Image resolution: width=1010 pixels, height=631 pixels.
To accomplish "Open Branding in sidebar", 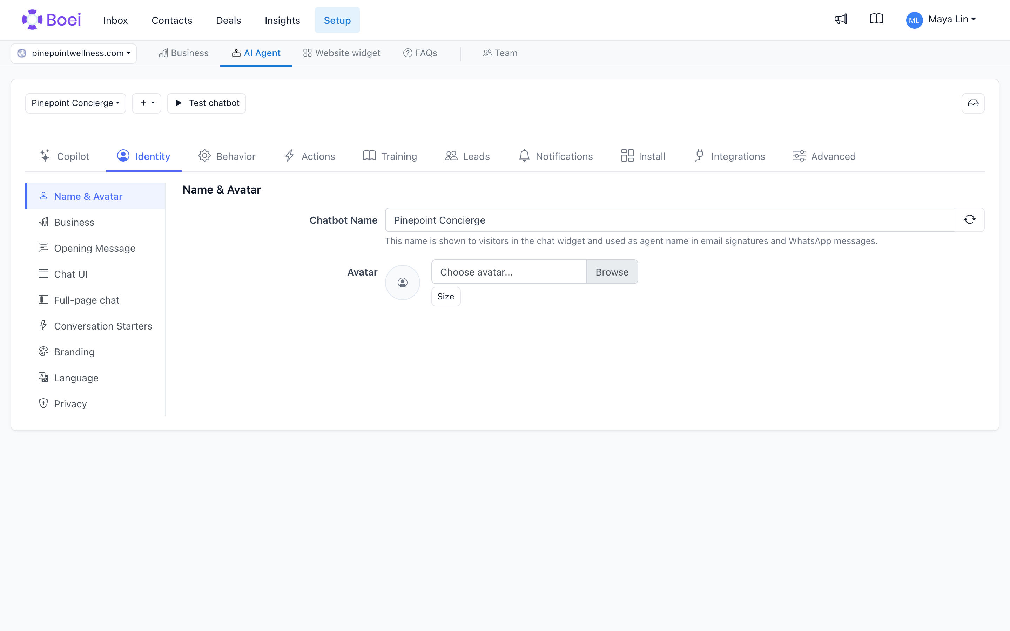I will 95,352.
